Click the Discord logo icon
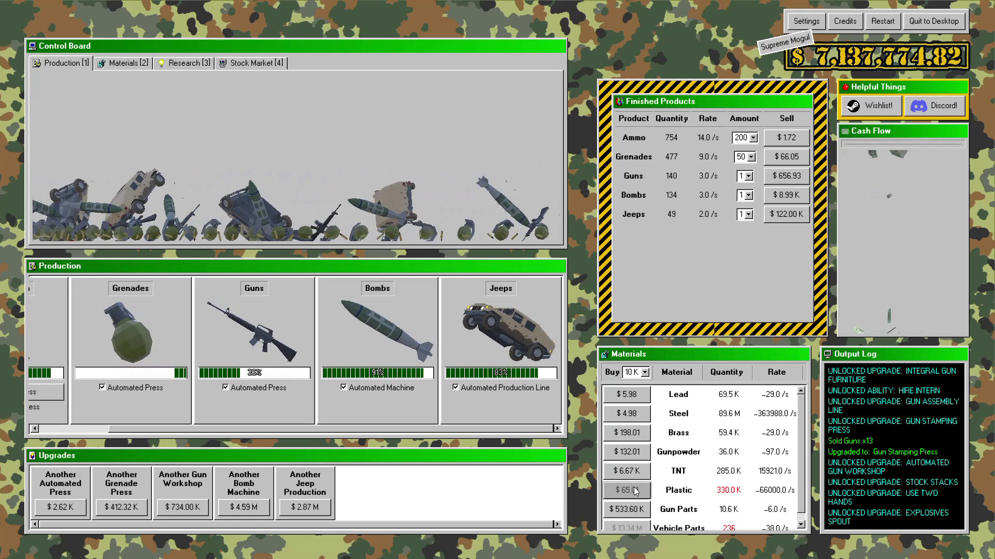This screenshot has width=995, height=559. [x=920, y=106]
